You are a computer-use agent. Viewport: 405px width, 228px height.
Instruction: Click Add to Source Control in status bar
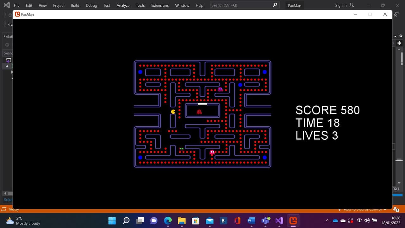click(362, 209)
